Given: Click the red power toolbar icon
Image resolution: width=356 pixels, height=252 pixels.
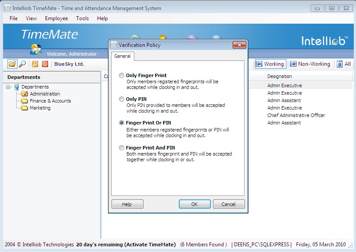Looking at the screenshot, I should (45, 64).
